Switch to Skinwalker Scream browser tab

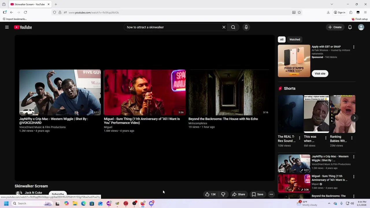tap(30, 4)
